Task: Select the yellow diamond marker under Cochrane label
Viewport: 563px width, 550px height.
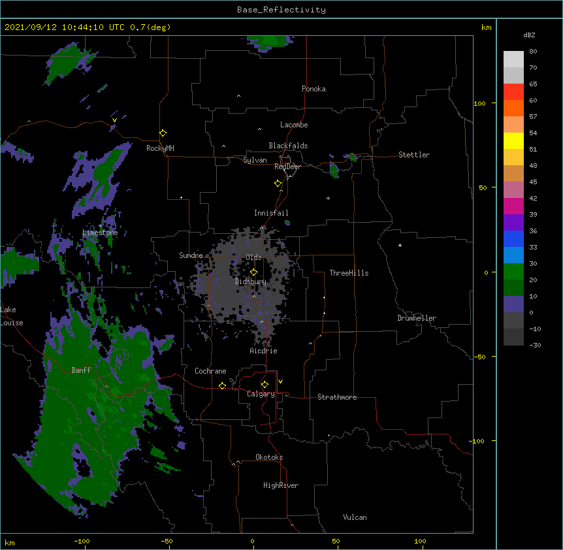Action: pyautogui.click(x=222, y=385)
